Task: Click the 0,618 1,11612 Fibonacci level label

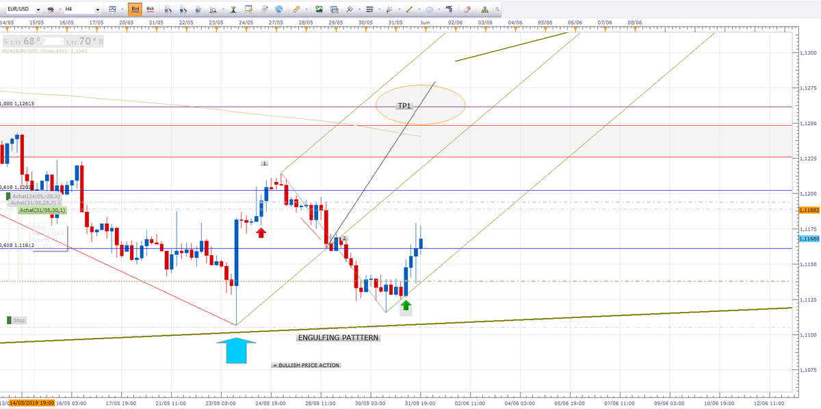Action: [17, 245]
